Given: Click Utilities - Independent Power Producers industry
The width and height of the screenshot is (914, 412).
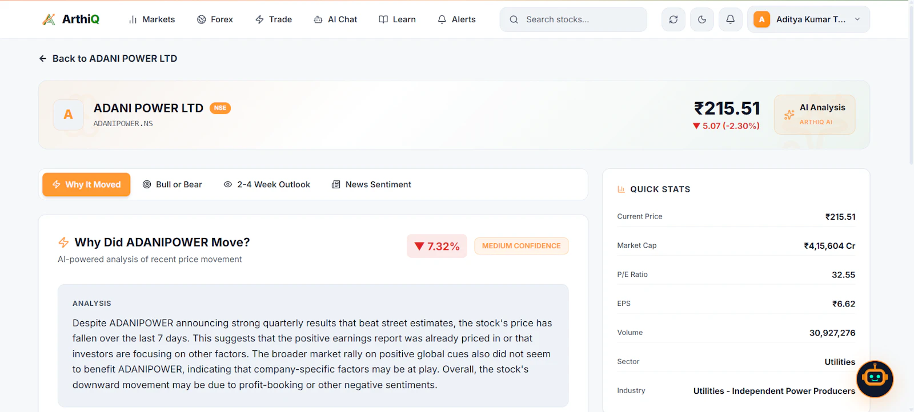Looking at the screenshot, I should [x=774, y=391].
